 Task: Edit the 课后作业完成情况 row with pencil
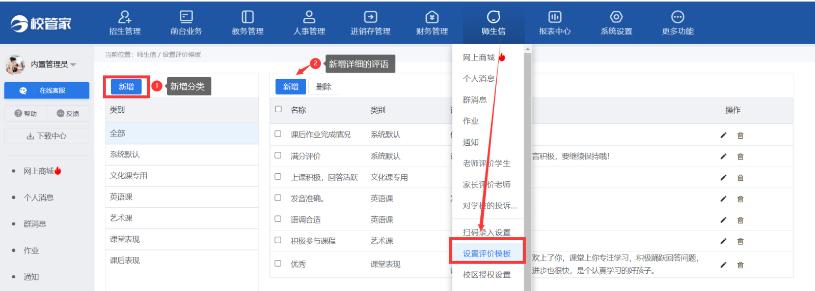coord(723,135)
